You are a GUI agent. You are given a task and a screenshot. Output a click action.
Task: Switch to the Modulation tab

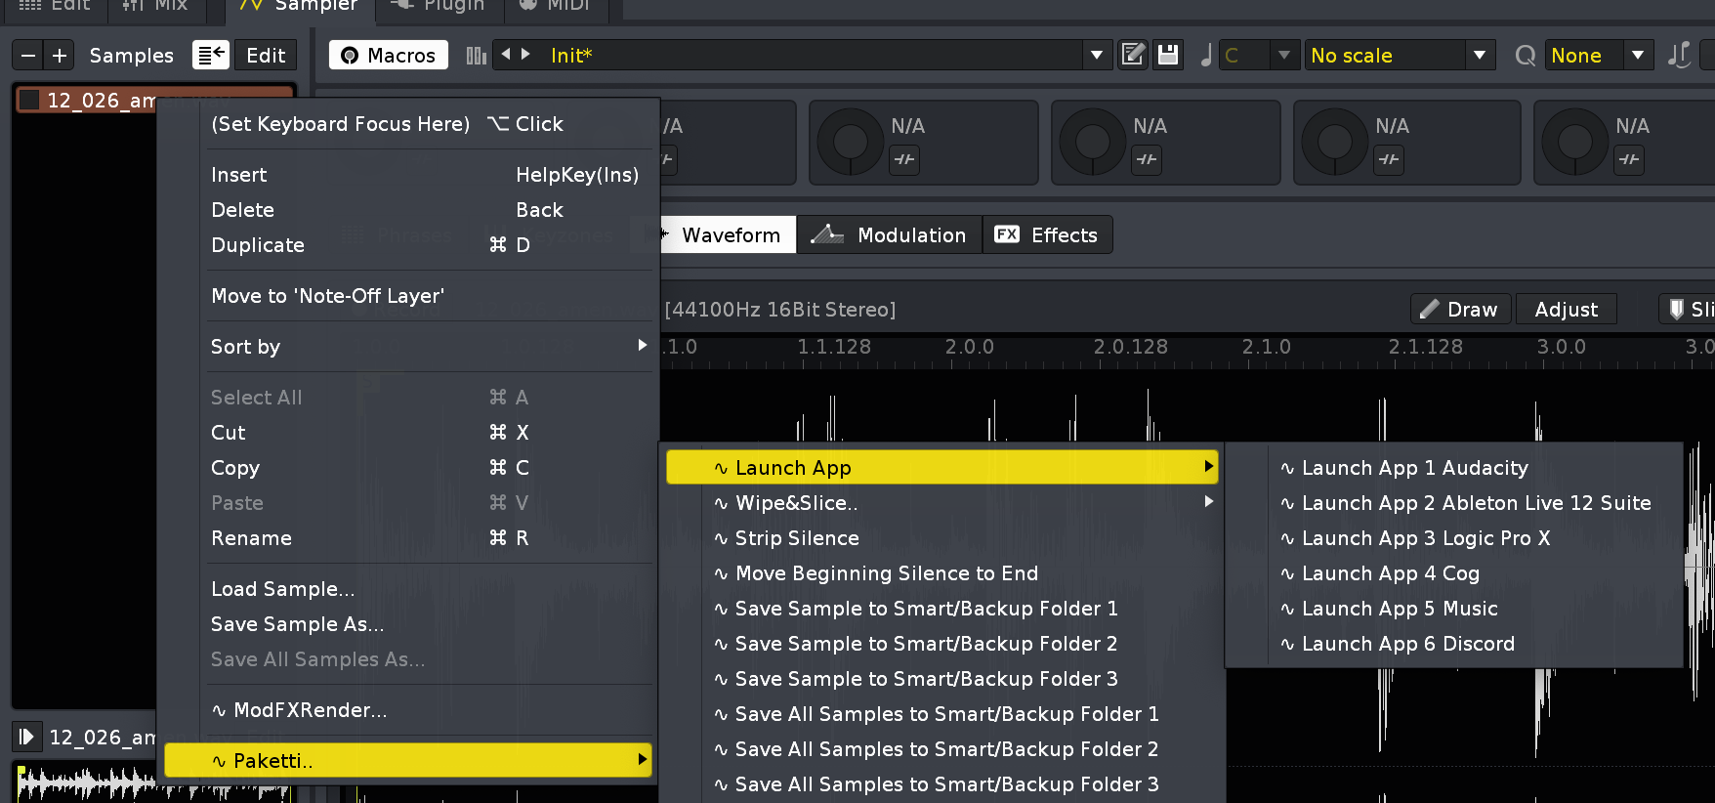(x=889, y=235)
